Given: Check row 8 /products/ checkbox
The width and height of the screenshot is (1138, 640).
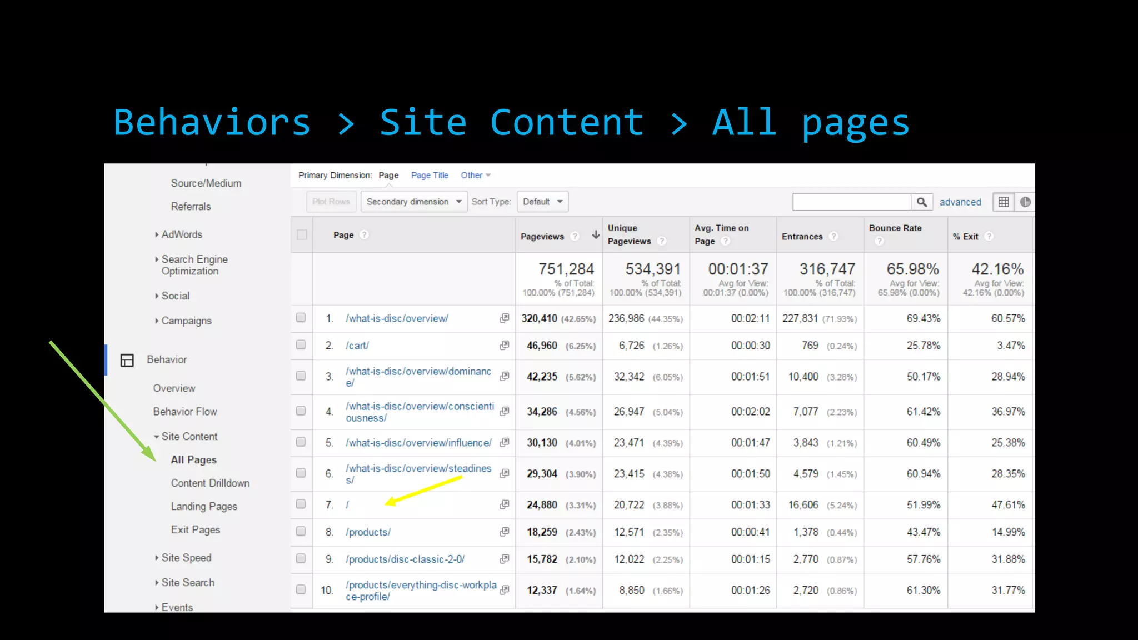Looking at the screenshot, I should tap(301, 532).
